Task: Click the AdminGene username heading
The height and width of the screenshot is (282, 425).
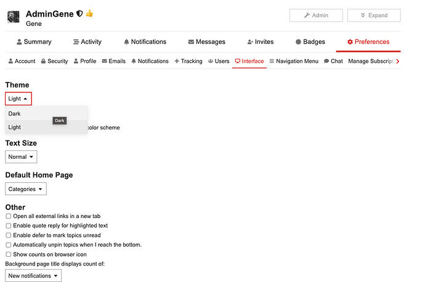Action: [50, 14]
